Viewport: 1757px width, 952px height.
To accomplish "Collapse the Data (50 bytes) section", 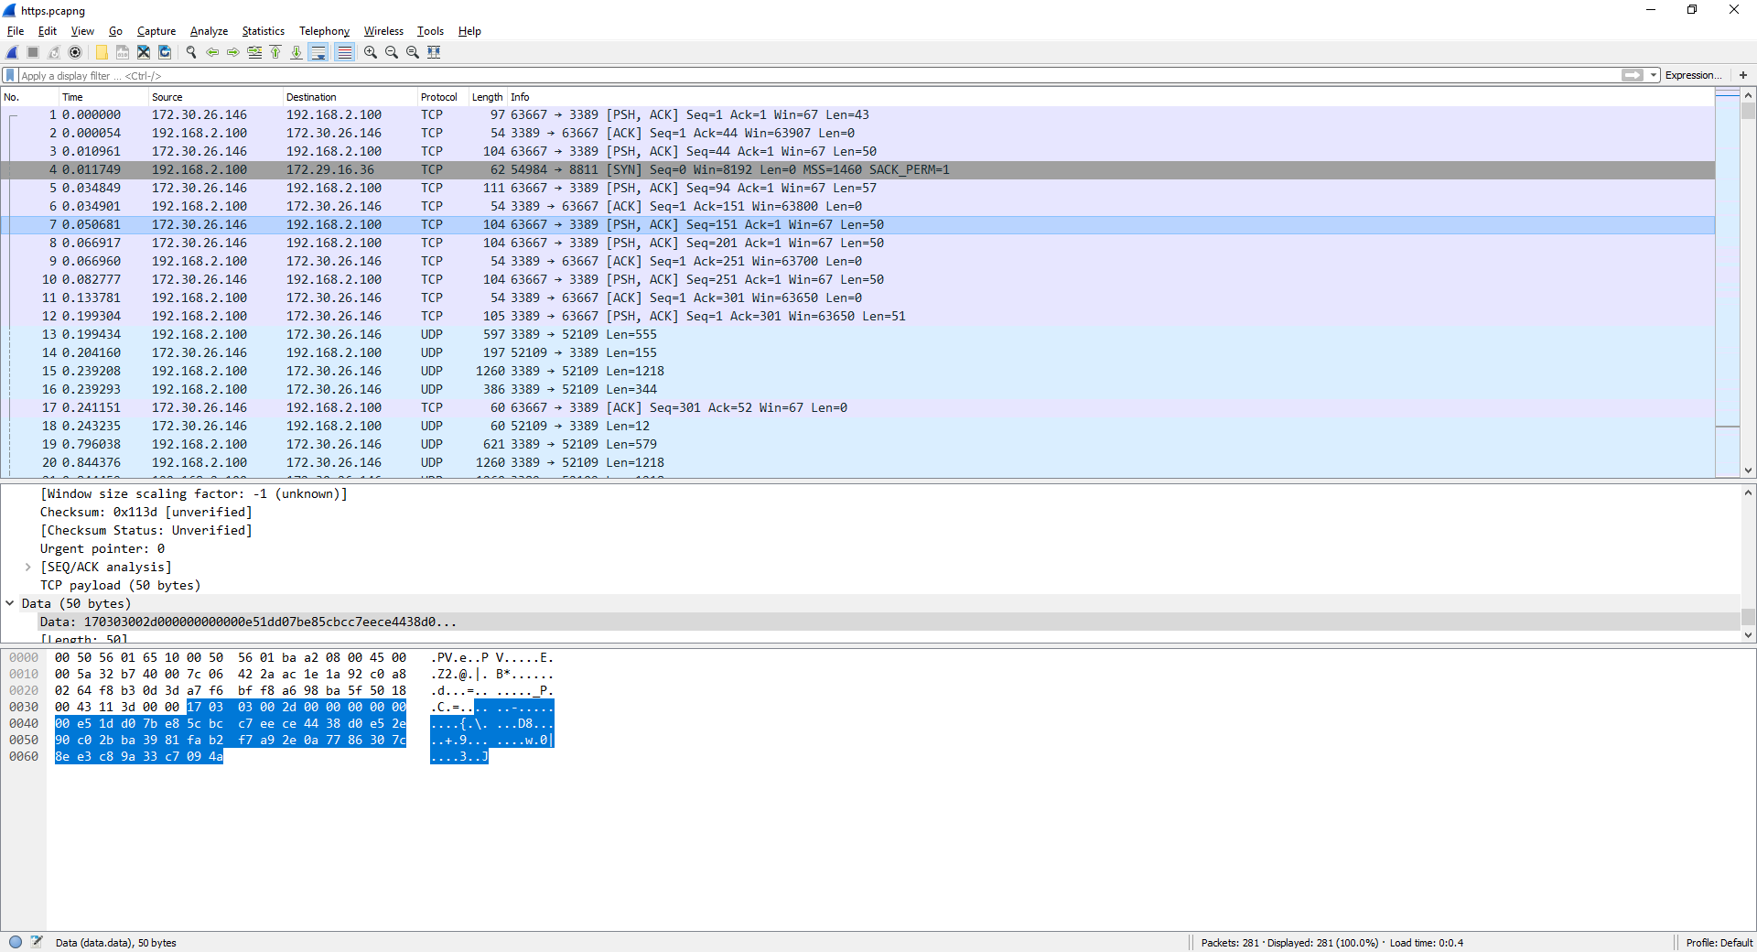I will [10, 603].
